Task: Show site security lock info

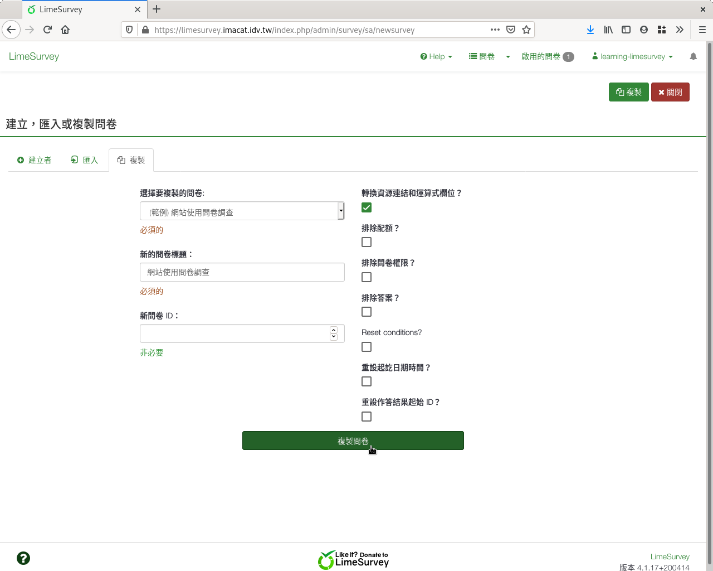Action: [x=145, y=30]
